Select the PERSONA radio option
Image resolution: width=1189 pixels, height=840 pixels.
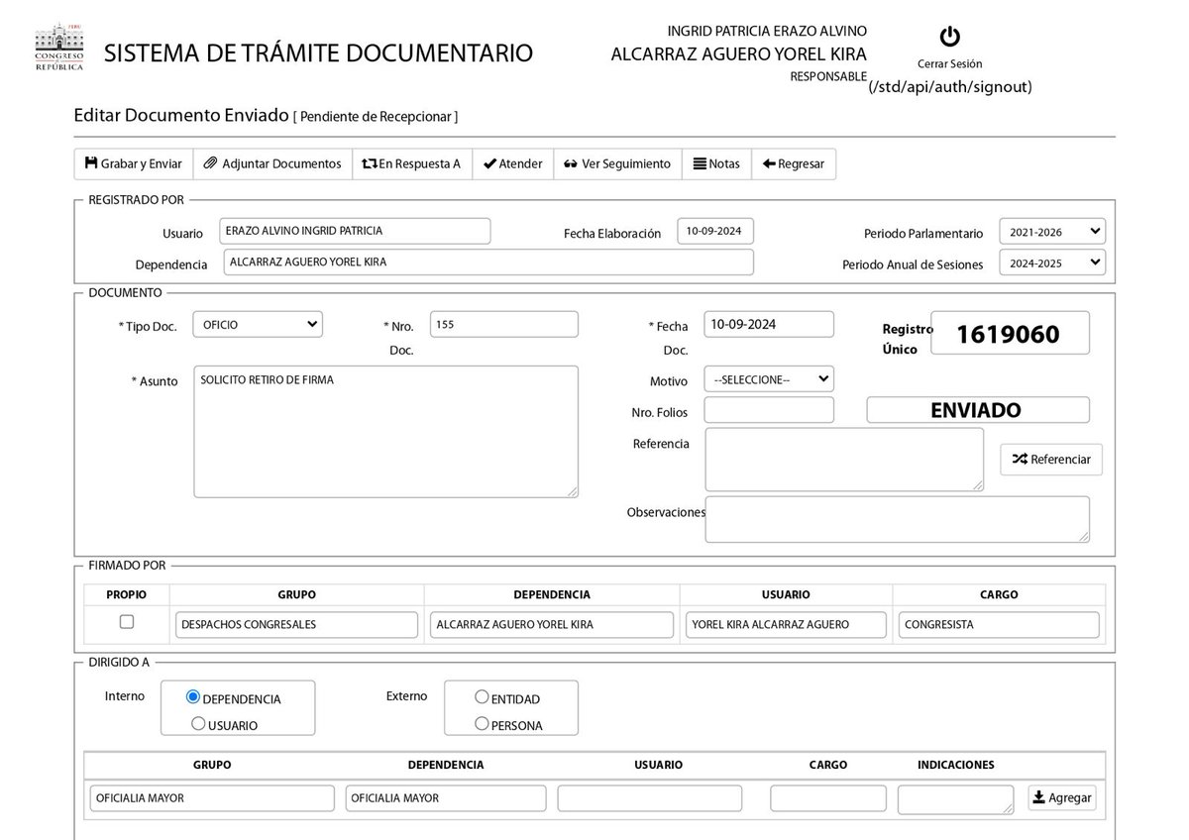point(482,724)
